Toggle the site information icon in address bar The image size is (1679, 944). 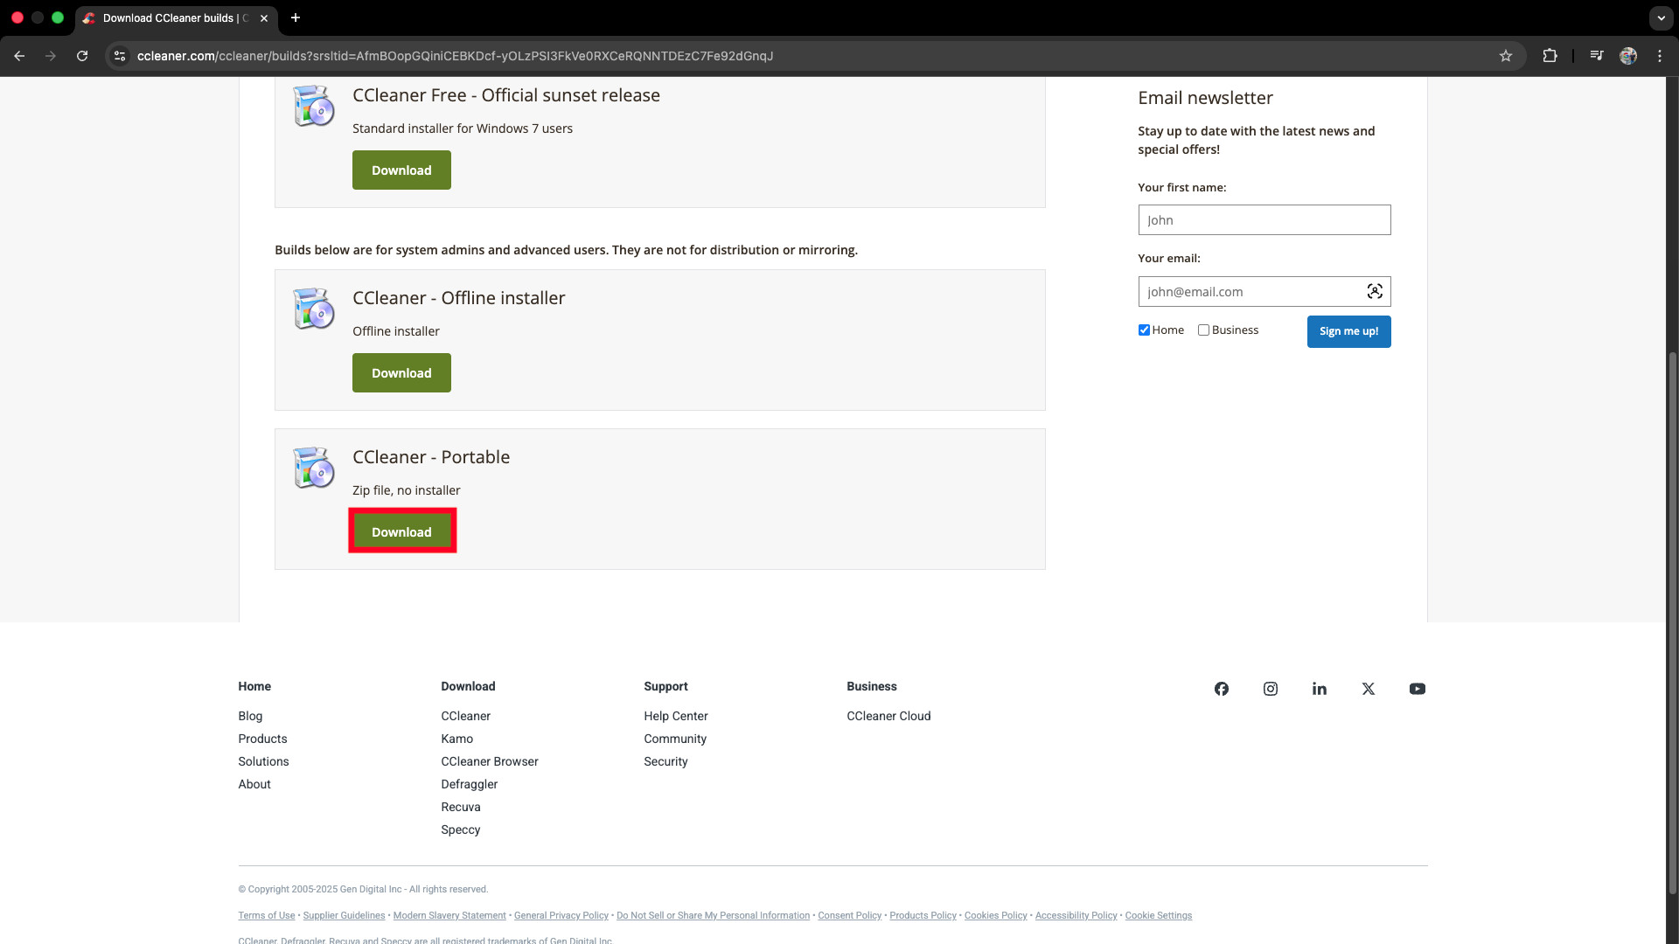pos(119,55)
